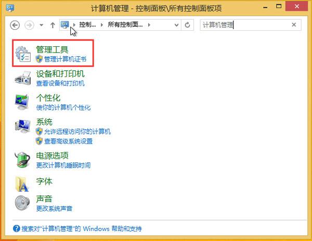Viewport: 312px width, 241px height.
Task: Click 使你的计算机个性化 link
Action: (x=63, y=108)
